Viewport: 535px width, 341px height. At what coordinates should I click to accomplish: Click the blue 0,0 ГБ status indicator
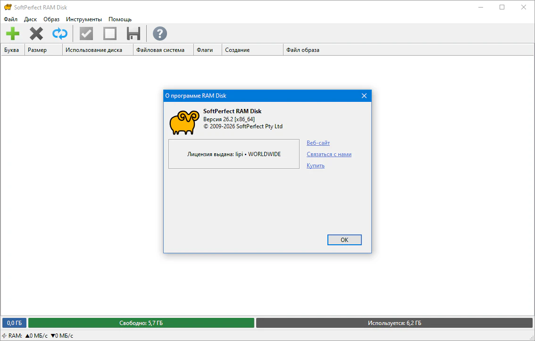click(x=14, y=323)
